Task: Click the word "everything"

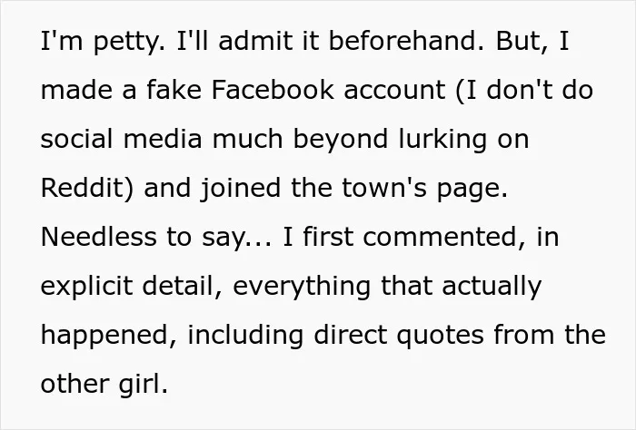Action: pos(302,287)
